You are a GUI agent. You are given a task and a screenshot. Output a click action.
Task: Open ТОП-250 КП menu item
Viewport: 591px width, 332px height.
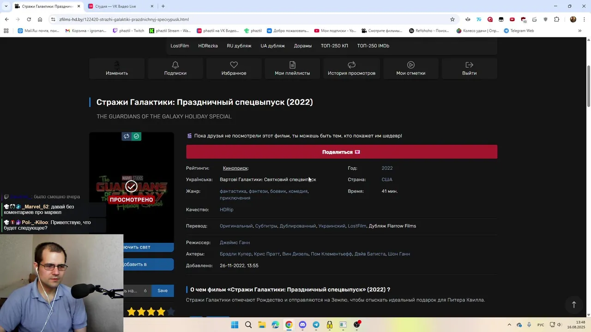pyautogui.click(x=334, y=46)
